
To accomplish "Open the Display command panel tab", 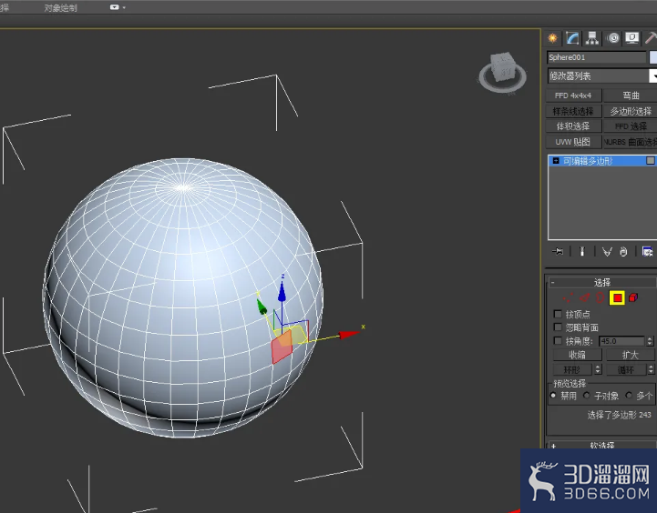I will [x=631, y=38].
